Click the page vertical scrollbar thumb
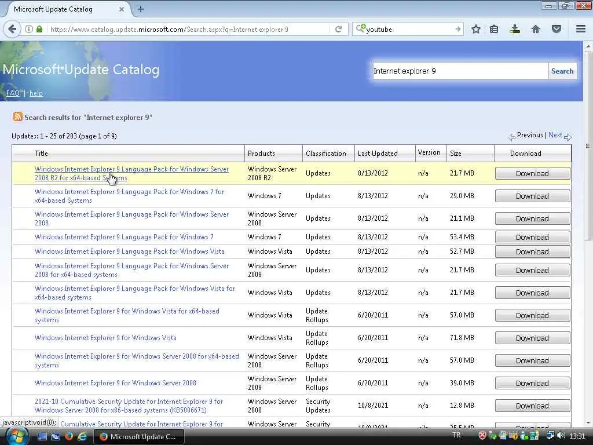This screenshot has width=593, height=445. (x=587, y=145)
